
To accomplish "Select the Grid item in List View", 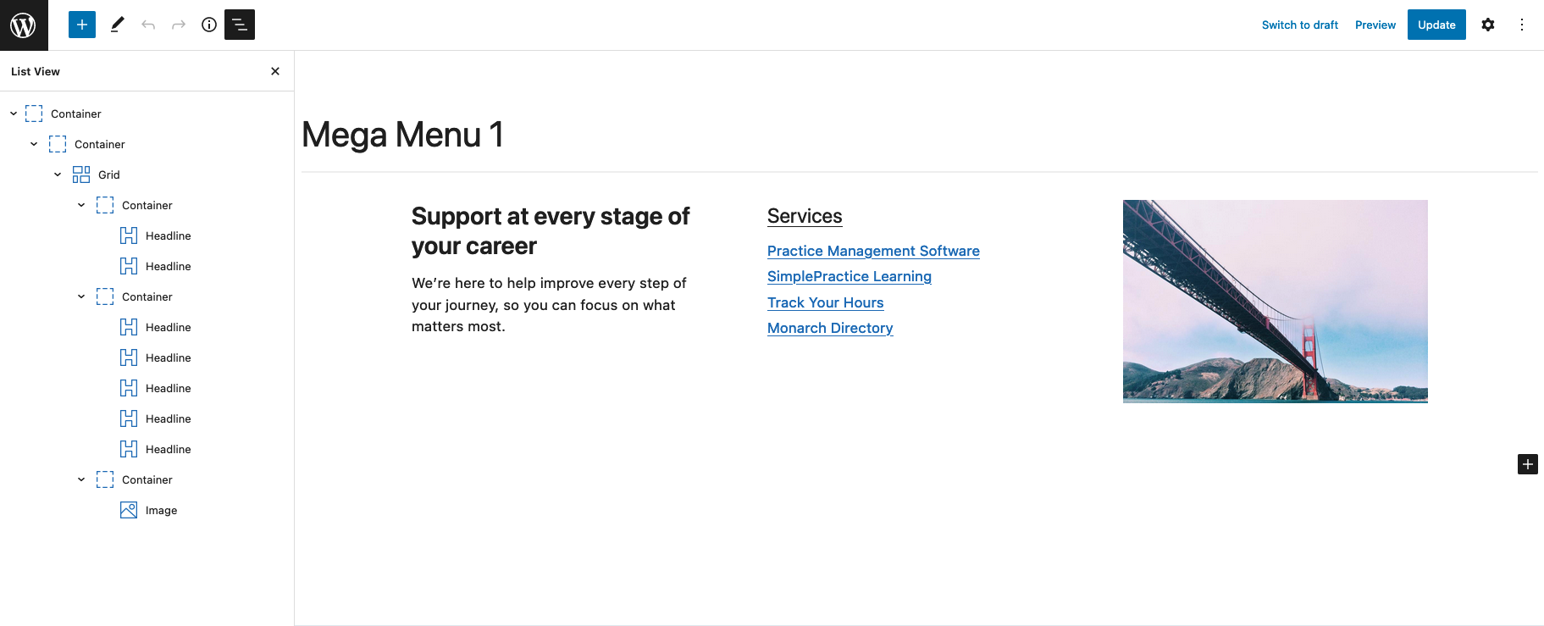I will 109,175.
